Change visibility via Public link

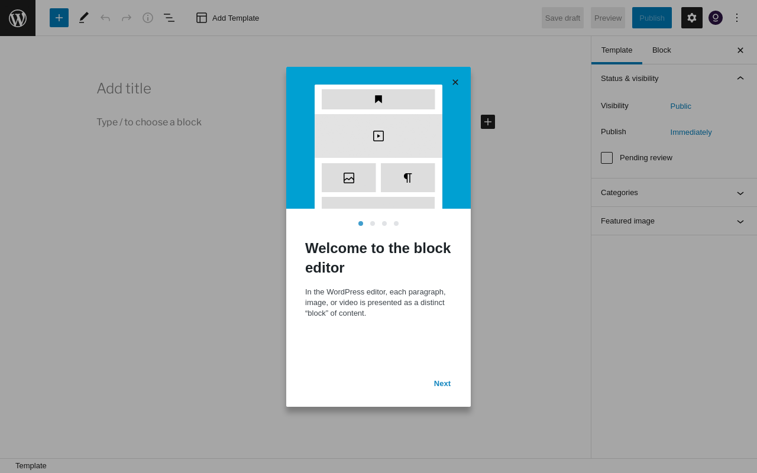[x=681, y=106]
